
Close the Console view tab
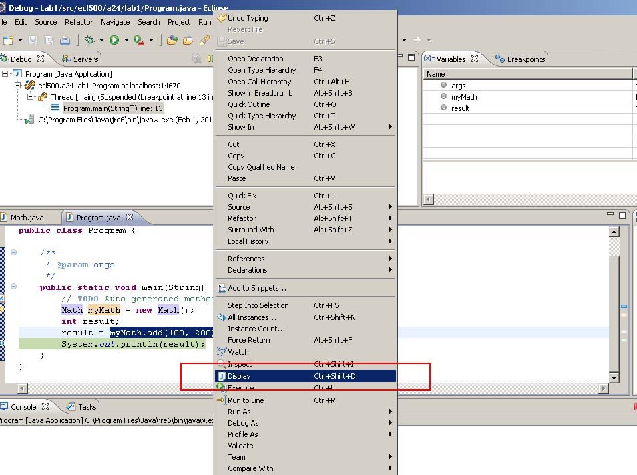click(45, 406)
